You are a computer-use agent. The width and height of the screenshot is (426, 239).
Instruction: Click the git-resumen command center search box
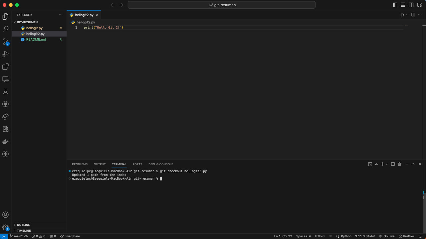222,5
